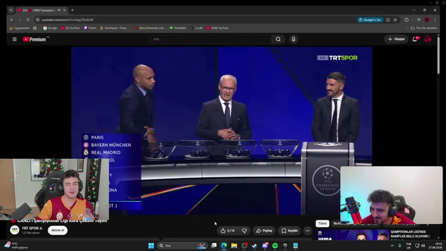Open Epic Games Launcher from the taskbar
Screen dimensions: 446x251
285,246
